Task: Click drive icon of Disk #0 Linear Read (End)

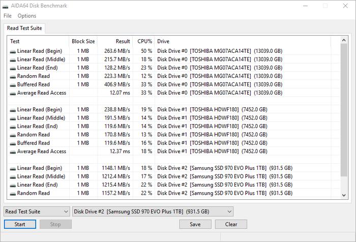Action: pos(13,69)
